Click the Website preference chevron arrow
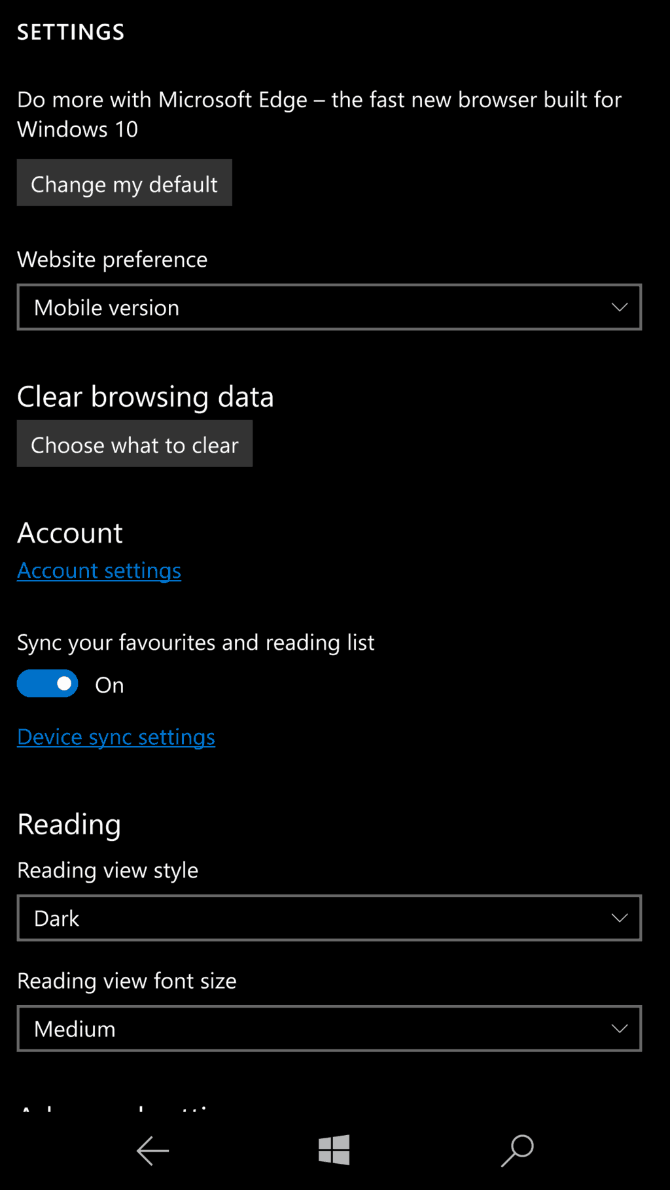This screenshot has width=670, height=1190. point(619,307)
